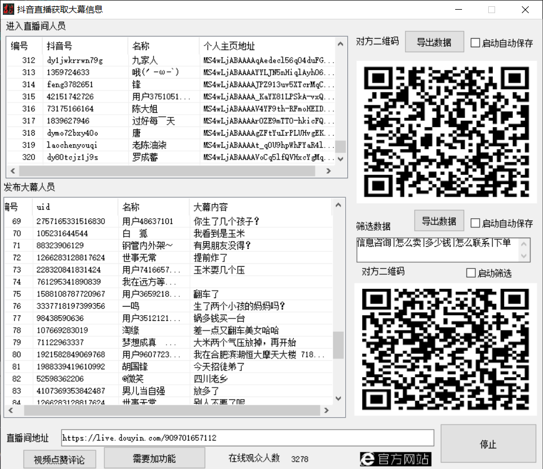Screen dimensions: 543x469
Task: Click the upper 对方二维码 QR code image
Action: point(447,132)
